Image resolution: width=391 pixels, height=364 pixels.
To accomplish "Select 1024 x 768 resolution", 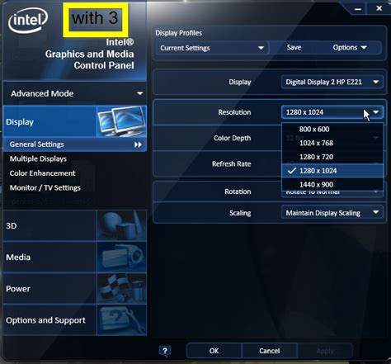I will tap(332, 143).
